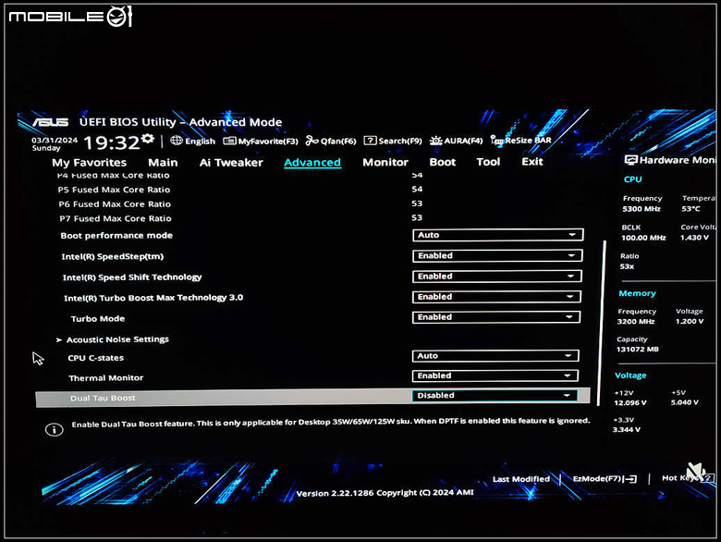Click the settings list scrollbar

click(x=602, y=323)
